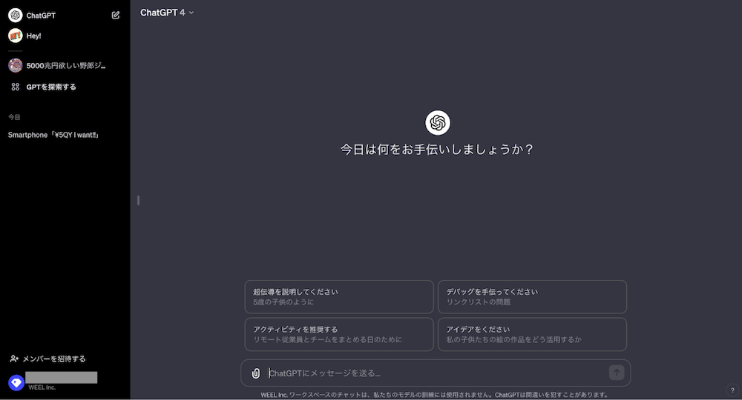Click the invite members person icon
Viewport: 742px width, 400px height.
pos(14,359)
